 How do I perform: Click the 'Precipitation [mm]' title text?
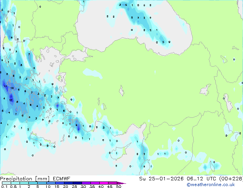point(25,179)
